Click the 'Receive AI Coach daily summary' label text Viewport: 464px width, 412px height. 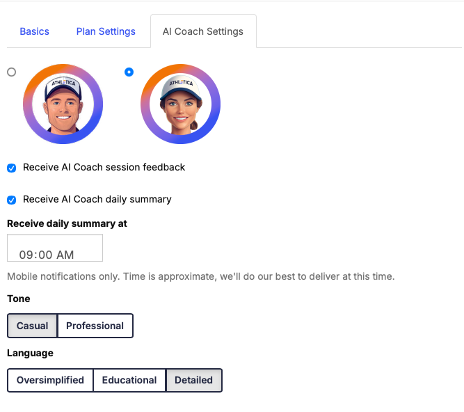(97, 199)
